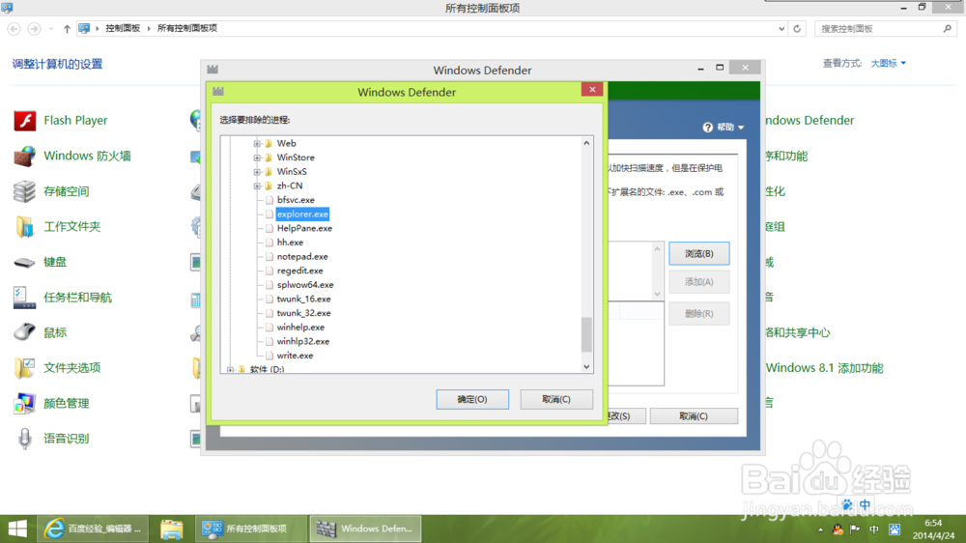
Task: Select hh.exe in the tree
Action: click(290, 243)
